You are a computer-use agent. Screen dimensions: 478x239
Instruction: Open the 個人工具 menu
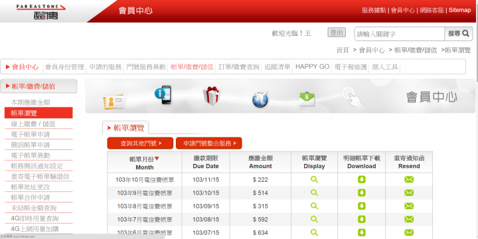pos(385,67)
